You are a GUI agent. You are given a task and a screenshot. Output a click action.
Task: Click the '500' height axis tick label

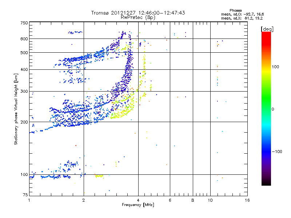[x=24, y=53]
